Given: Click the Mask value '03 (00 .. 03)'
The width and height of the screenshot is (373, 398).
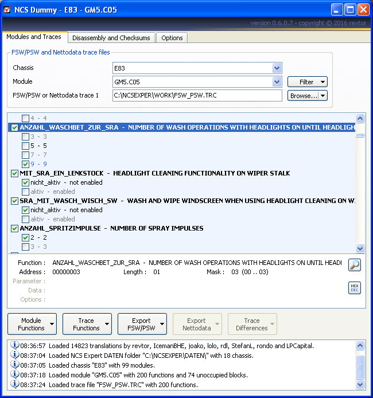Looking at the screenshot, I should point(250,272).
